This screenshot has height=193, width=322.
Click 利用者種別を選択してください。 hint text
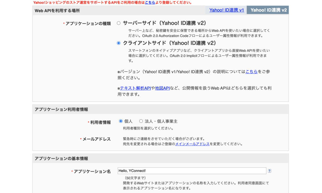(x=149, y=128)
